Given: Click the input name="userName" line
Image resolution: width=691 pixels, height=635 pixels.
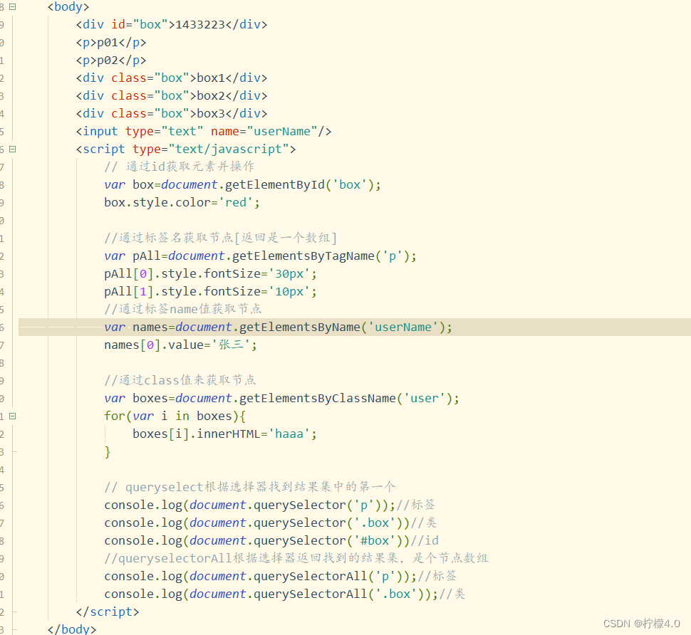Looking at the screenshot, I should click(x=204, y=131).
